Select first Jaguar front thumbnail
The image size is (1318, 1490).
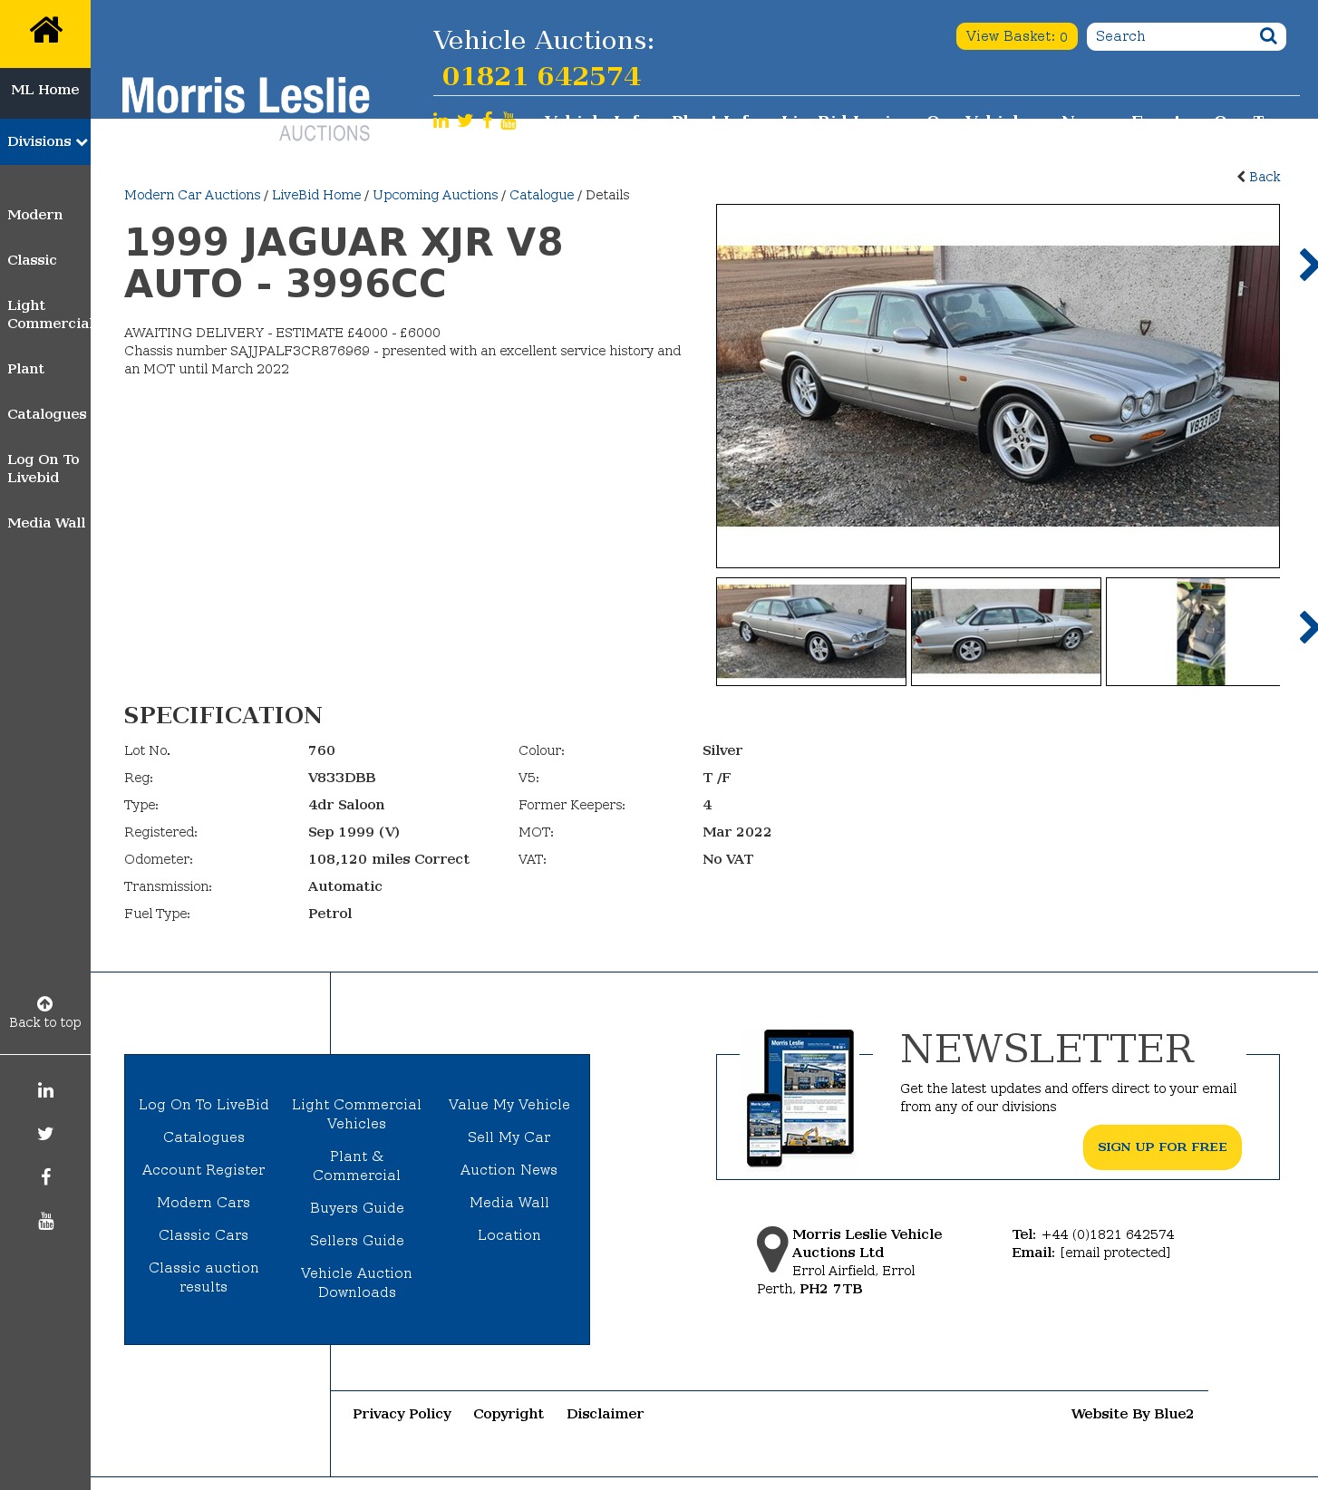click(811, 632)
